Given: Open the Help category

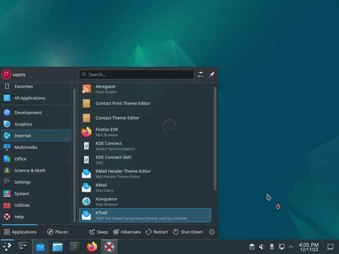Looking at the screenshot, I should point(36,217).
